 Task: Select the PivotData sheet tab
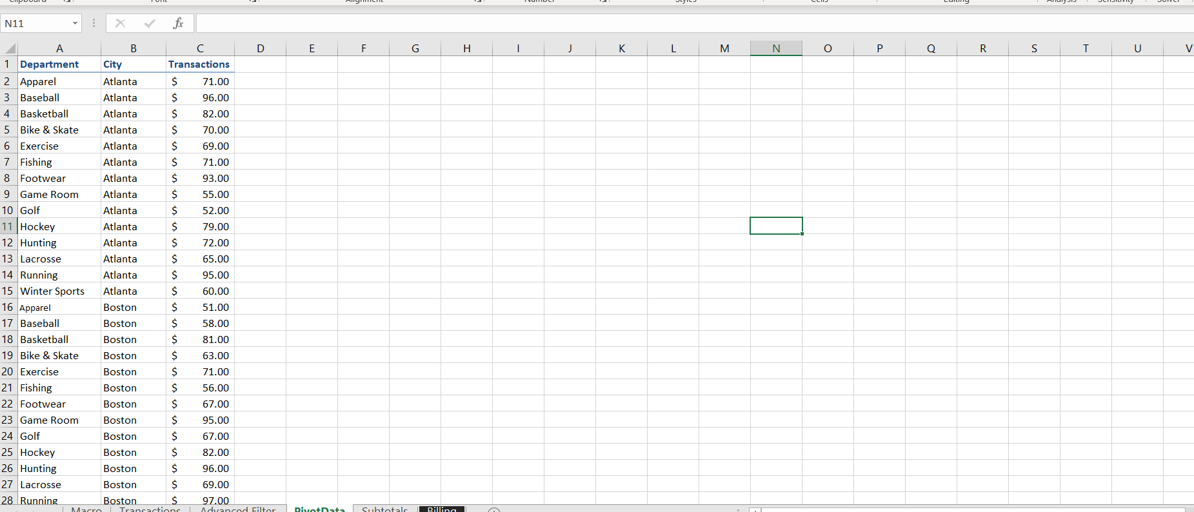point(319,509)
